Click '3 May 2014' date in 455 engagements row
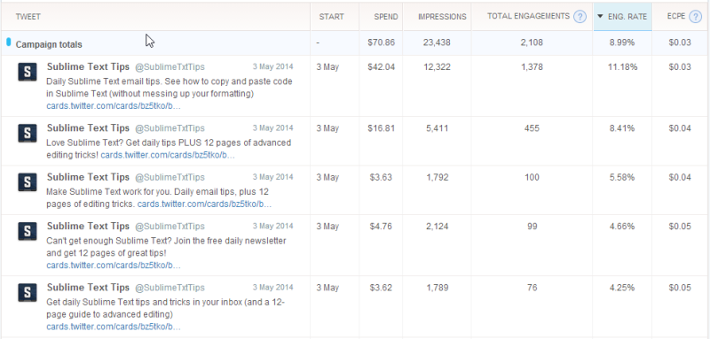Viewport: 710px width, 339px height. [x=272, y=128]
